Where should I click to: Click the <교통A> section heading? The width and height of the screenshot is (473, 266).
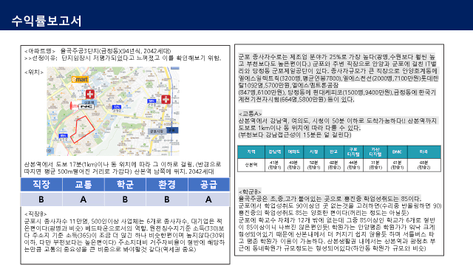click(250, 114)
